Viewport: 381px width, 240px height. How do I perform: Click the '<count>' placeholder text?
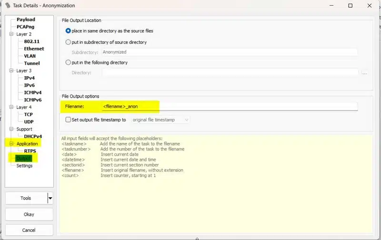[70, 175]
